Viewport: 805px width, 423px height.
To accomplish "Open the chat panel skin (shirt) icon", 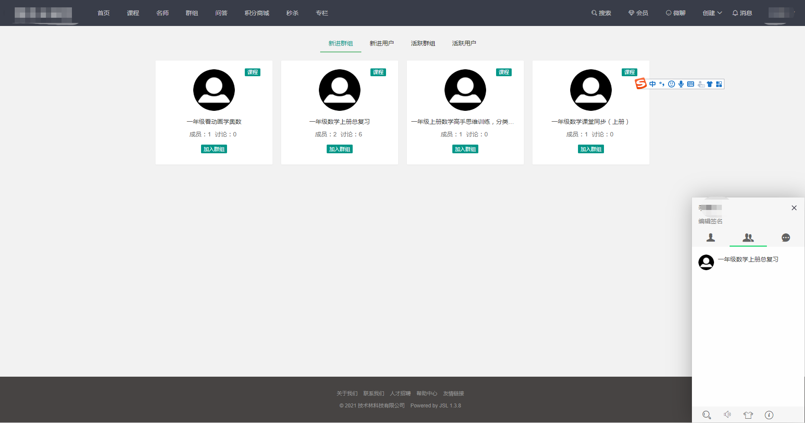I will tap(748, 415).
